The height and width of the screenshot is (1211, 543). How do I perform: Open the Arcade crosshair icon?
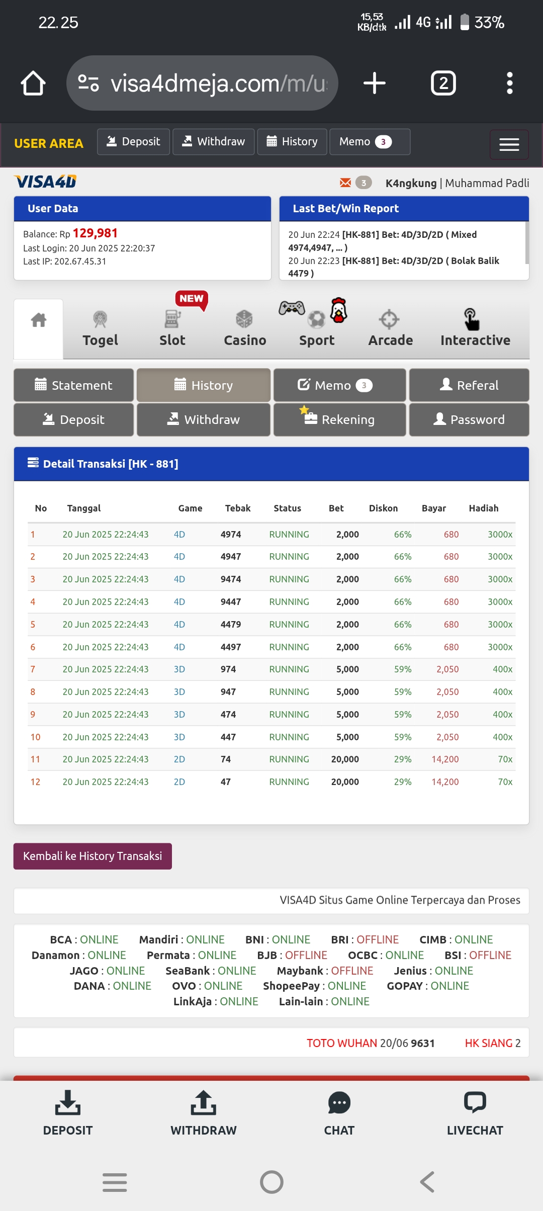tap(390, 320)
